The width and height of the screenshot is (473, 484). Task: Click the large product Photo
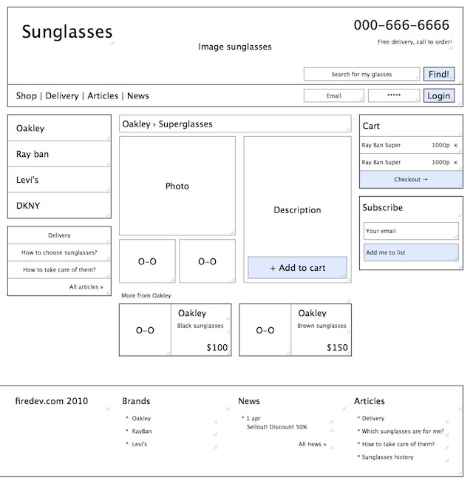(x=177, y=186)
